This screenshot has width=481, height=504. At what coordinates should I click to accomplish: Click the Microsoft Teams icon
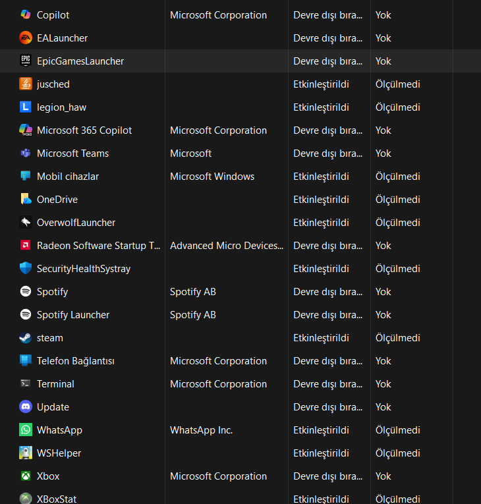(26, 154)
